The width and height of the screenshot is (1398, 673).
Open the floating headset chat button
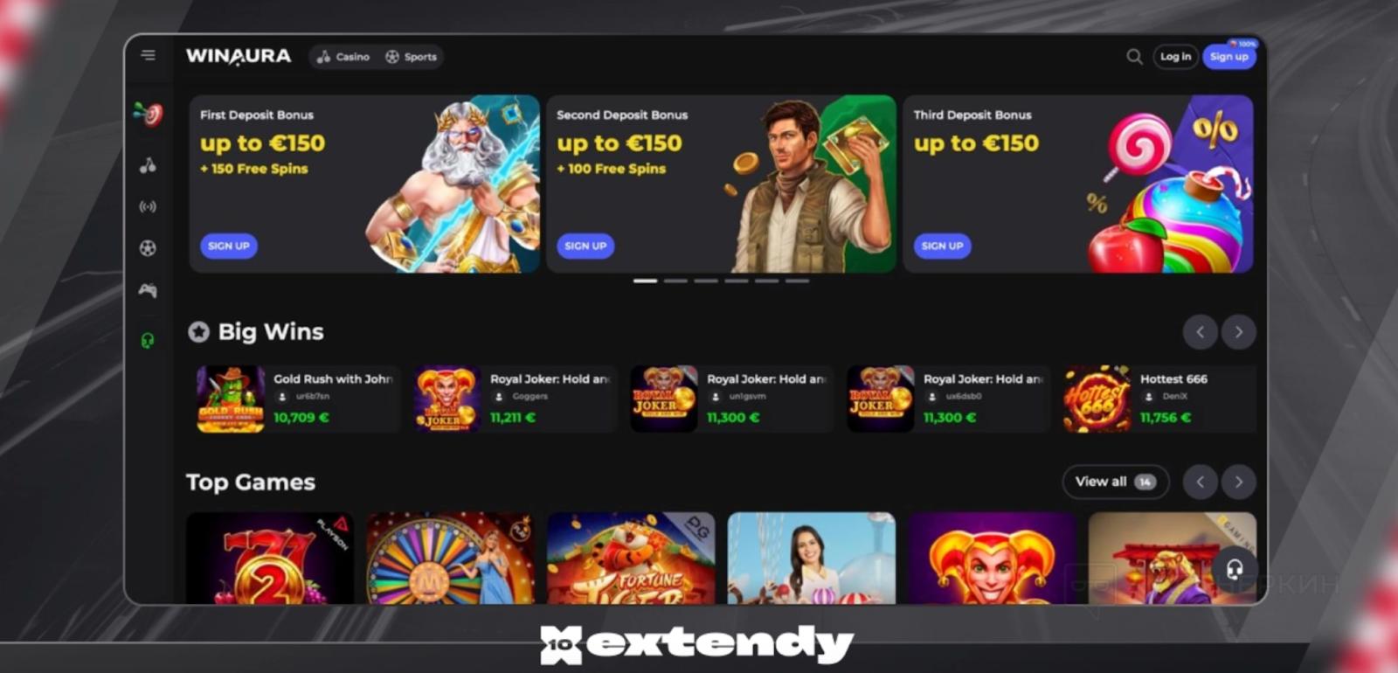[x=1234, y=570]
